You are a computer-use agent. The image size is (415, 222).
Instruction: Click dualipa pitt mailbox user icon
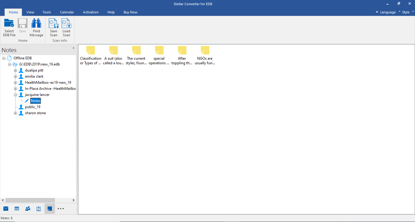(21, 70)
